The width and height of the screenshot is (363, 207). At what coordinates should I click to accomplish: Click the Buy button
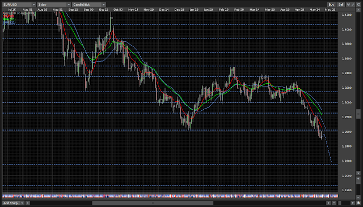[x=331, y=5]
